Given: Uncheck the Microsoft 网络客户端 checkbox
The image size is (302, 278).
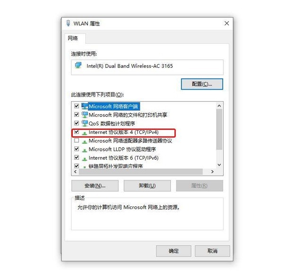Looking at the screenshot, I should pos(76,106).
